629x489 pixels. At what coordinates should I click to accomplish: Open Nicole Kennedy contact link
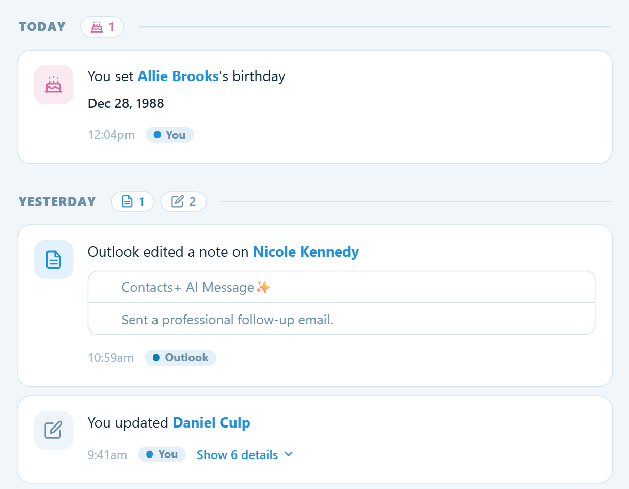[306, 252]
